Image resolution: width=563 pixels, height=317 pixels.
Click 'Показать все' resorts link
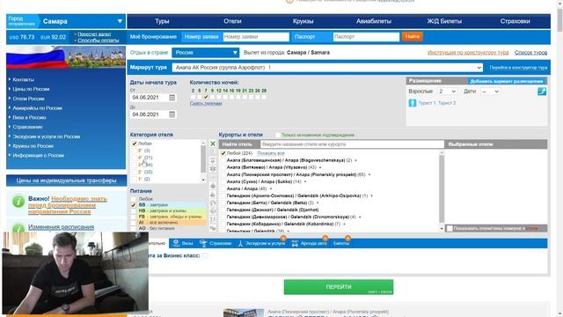[271, 153]
